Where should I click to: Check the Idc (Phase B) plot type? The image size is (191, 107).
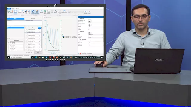pos(8,44)
